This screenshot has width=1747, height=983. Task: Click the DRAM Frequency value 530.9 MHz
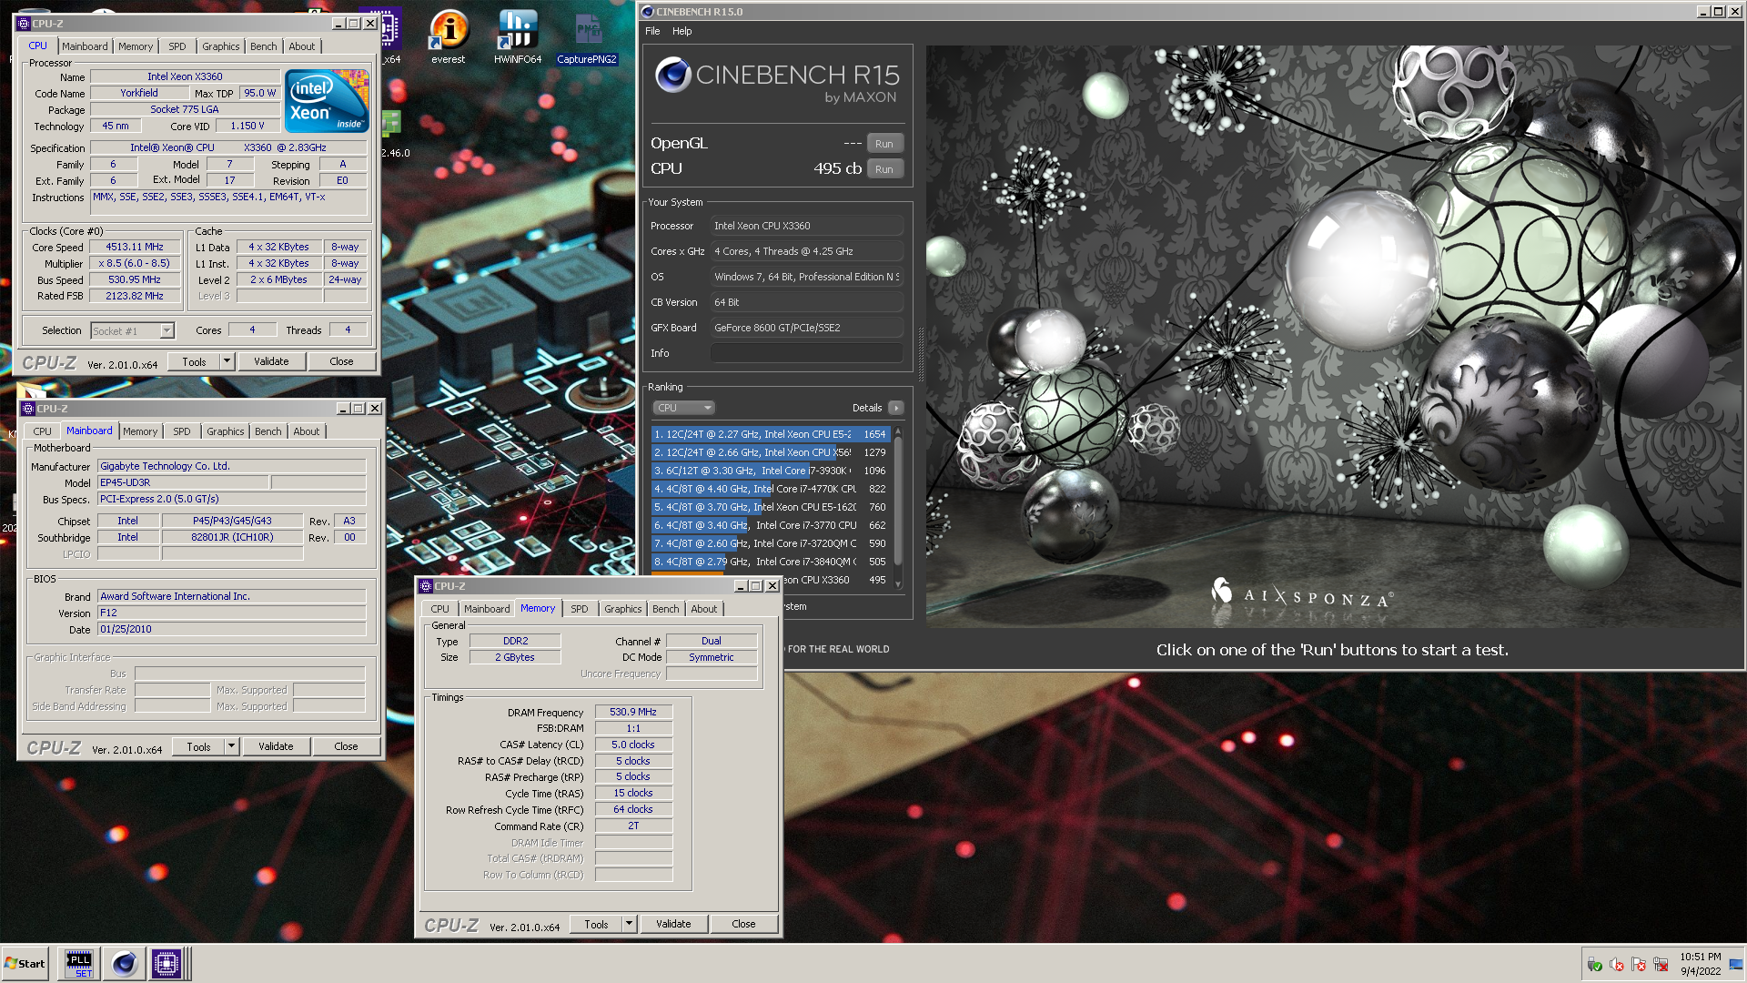click(633, 712)
